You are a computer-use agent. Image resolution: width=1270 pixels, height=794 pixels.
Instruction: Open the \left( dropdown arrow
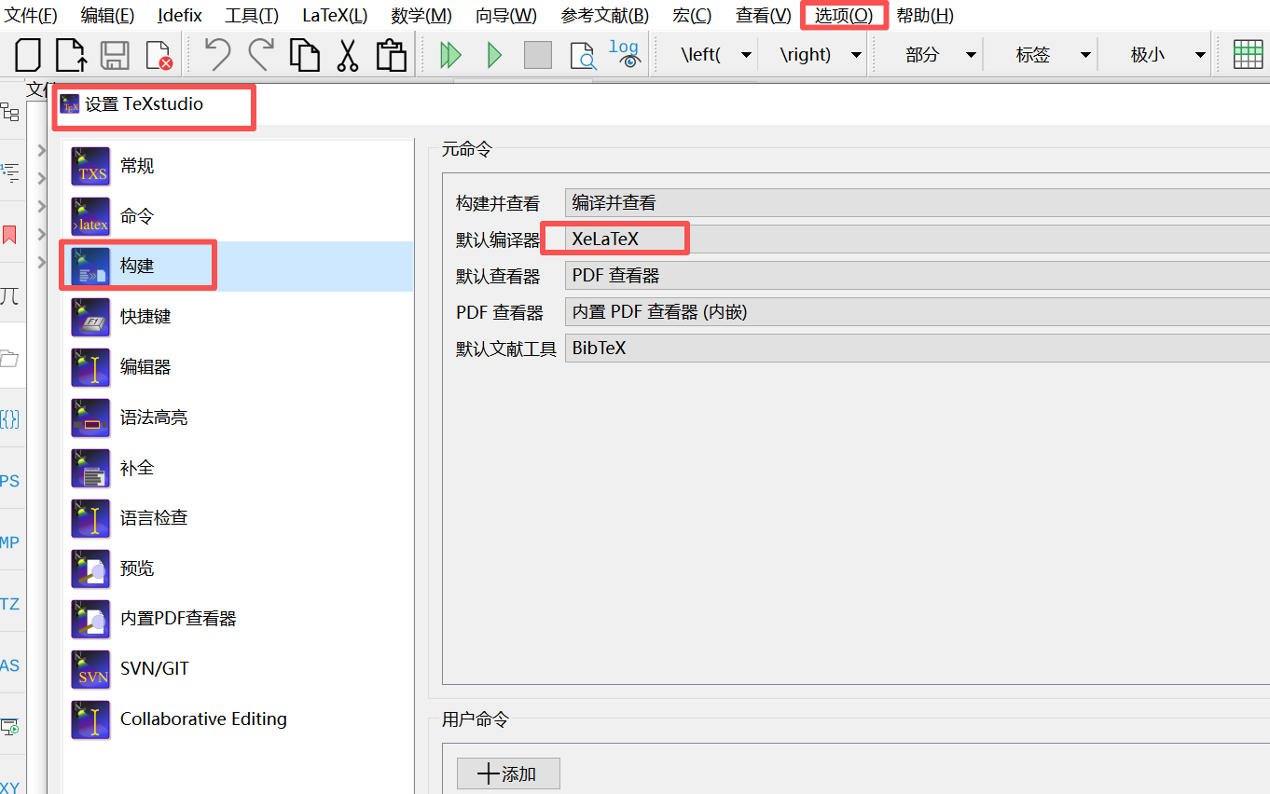click(746, 55)
